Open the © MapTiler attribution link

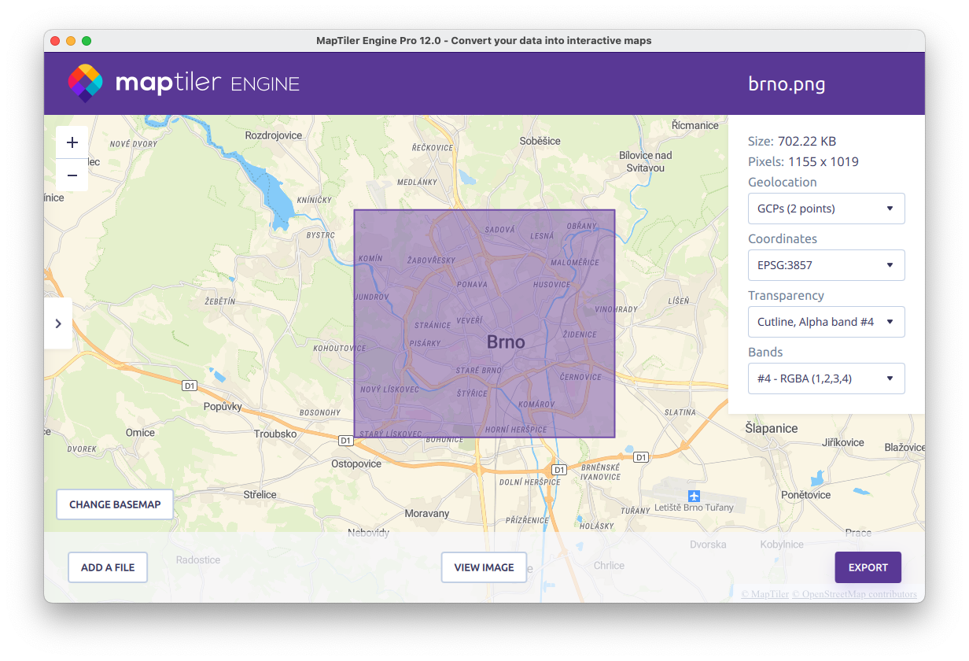pos(765,594)
